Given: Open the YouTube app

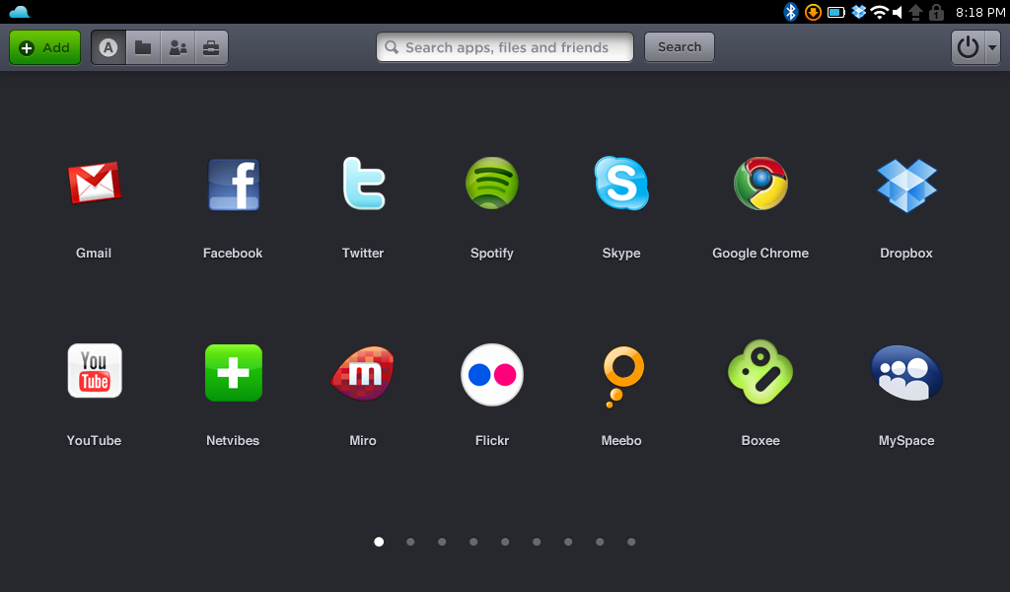Looking at the screenshot, I should [x=95, y=370].
